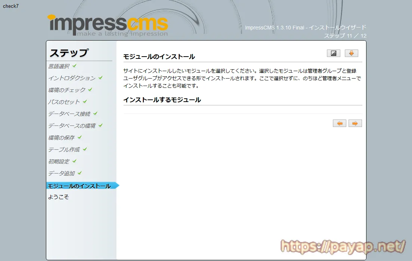The width and height of the screenshot is (412, 261).
Task: Click the next step arrow icon
Action: (x=355, y=123)
